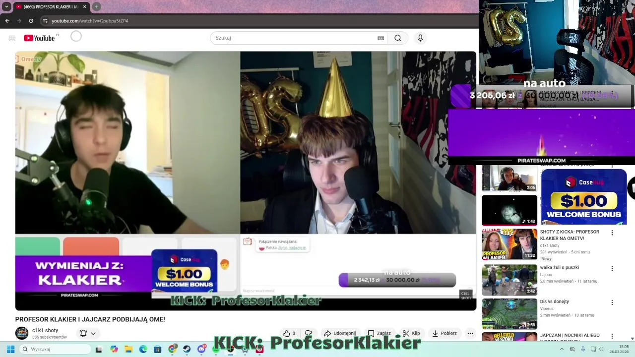Open File Explorer from taskbar
This screenshot has height=357, width=635.
pyautogui.click(x=128, y=349)
